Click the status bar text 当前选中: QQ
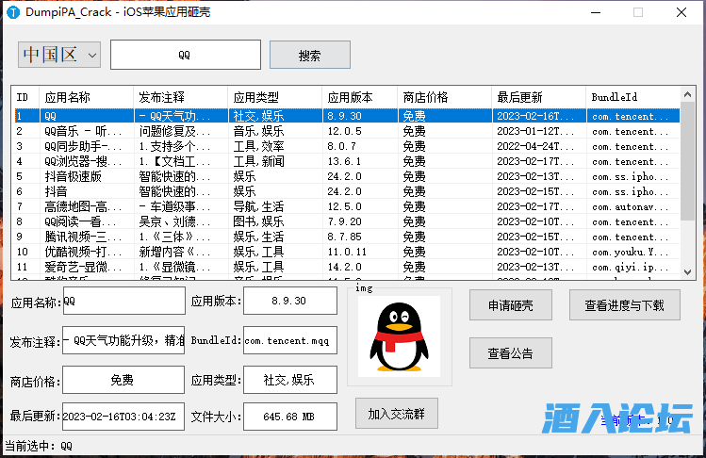 (x=39, y=446)
